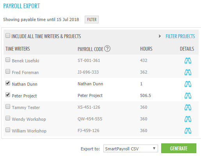201x157 pixels.
Task: Click binoculars icon for Nathan Dunn
Action: click(x=188, y=84)
